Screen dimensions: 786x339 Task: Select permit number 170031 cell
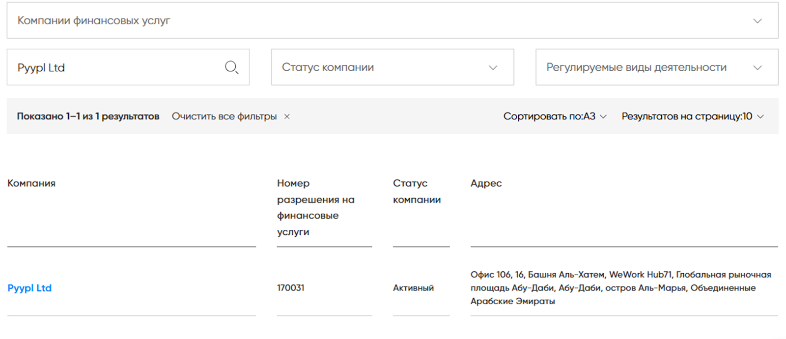pyautogui.click(x=291, y=288)
